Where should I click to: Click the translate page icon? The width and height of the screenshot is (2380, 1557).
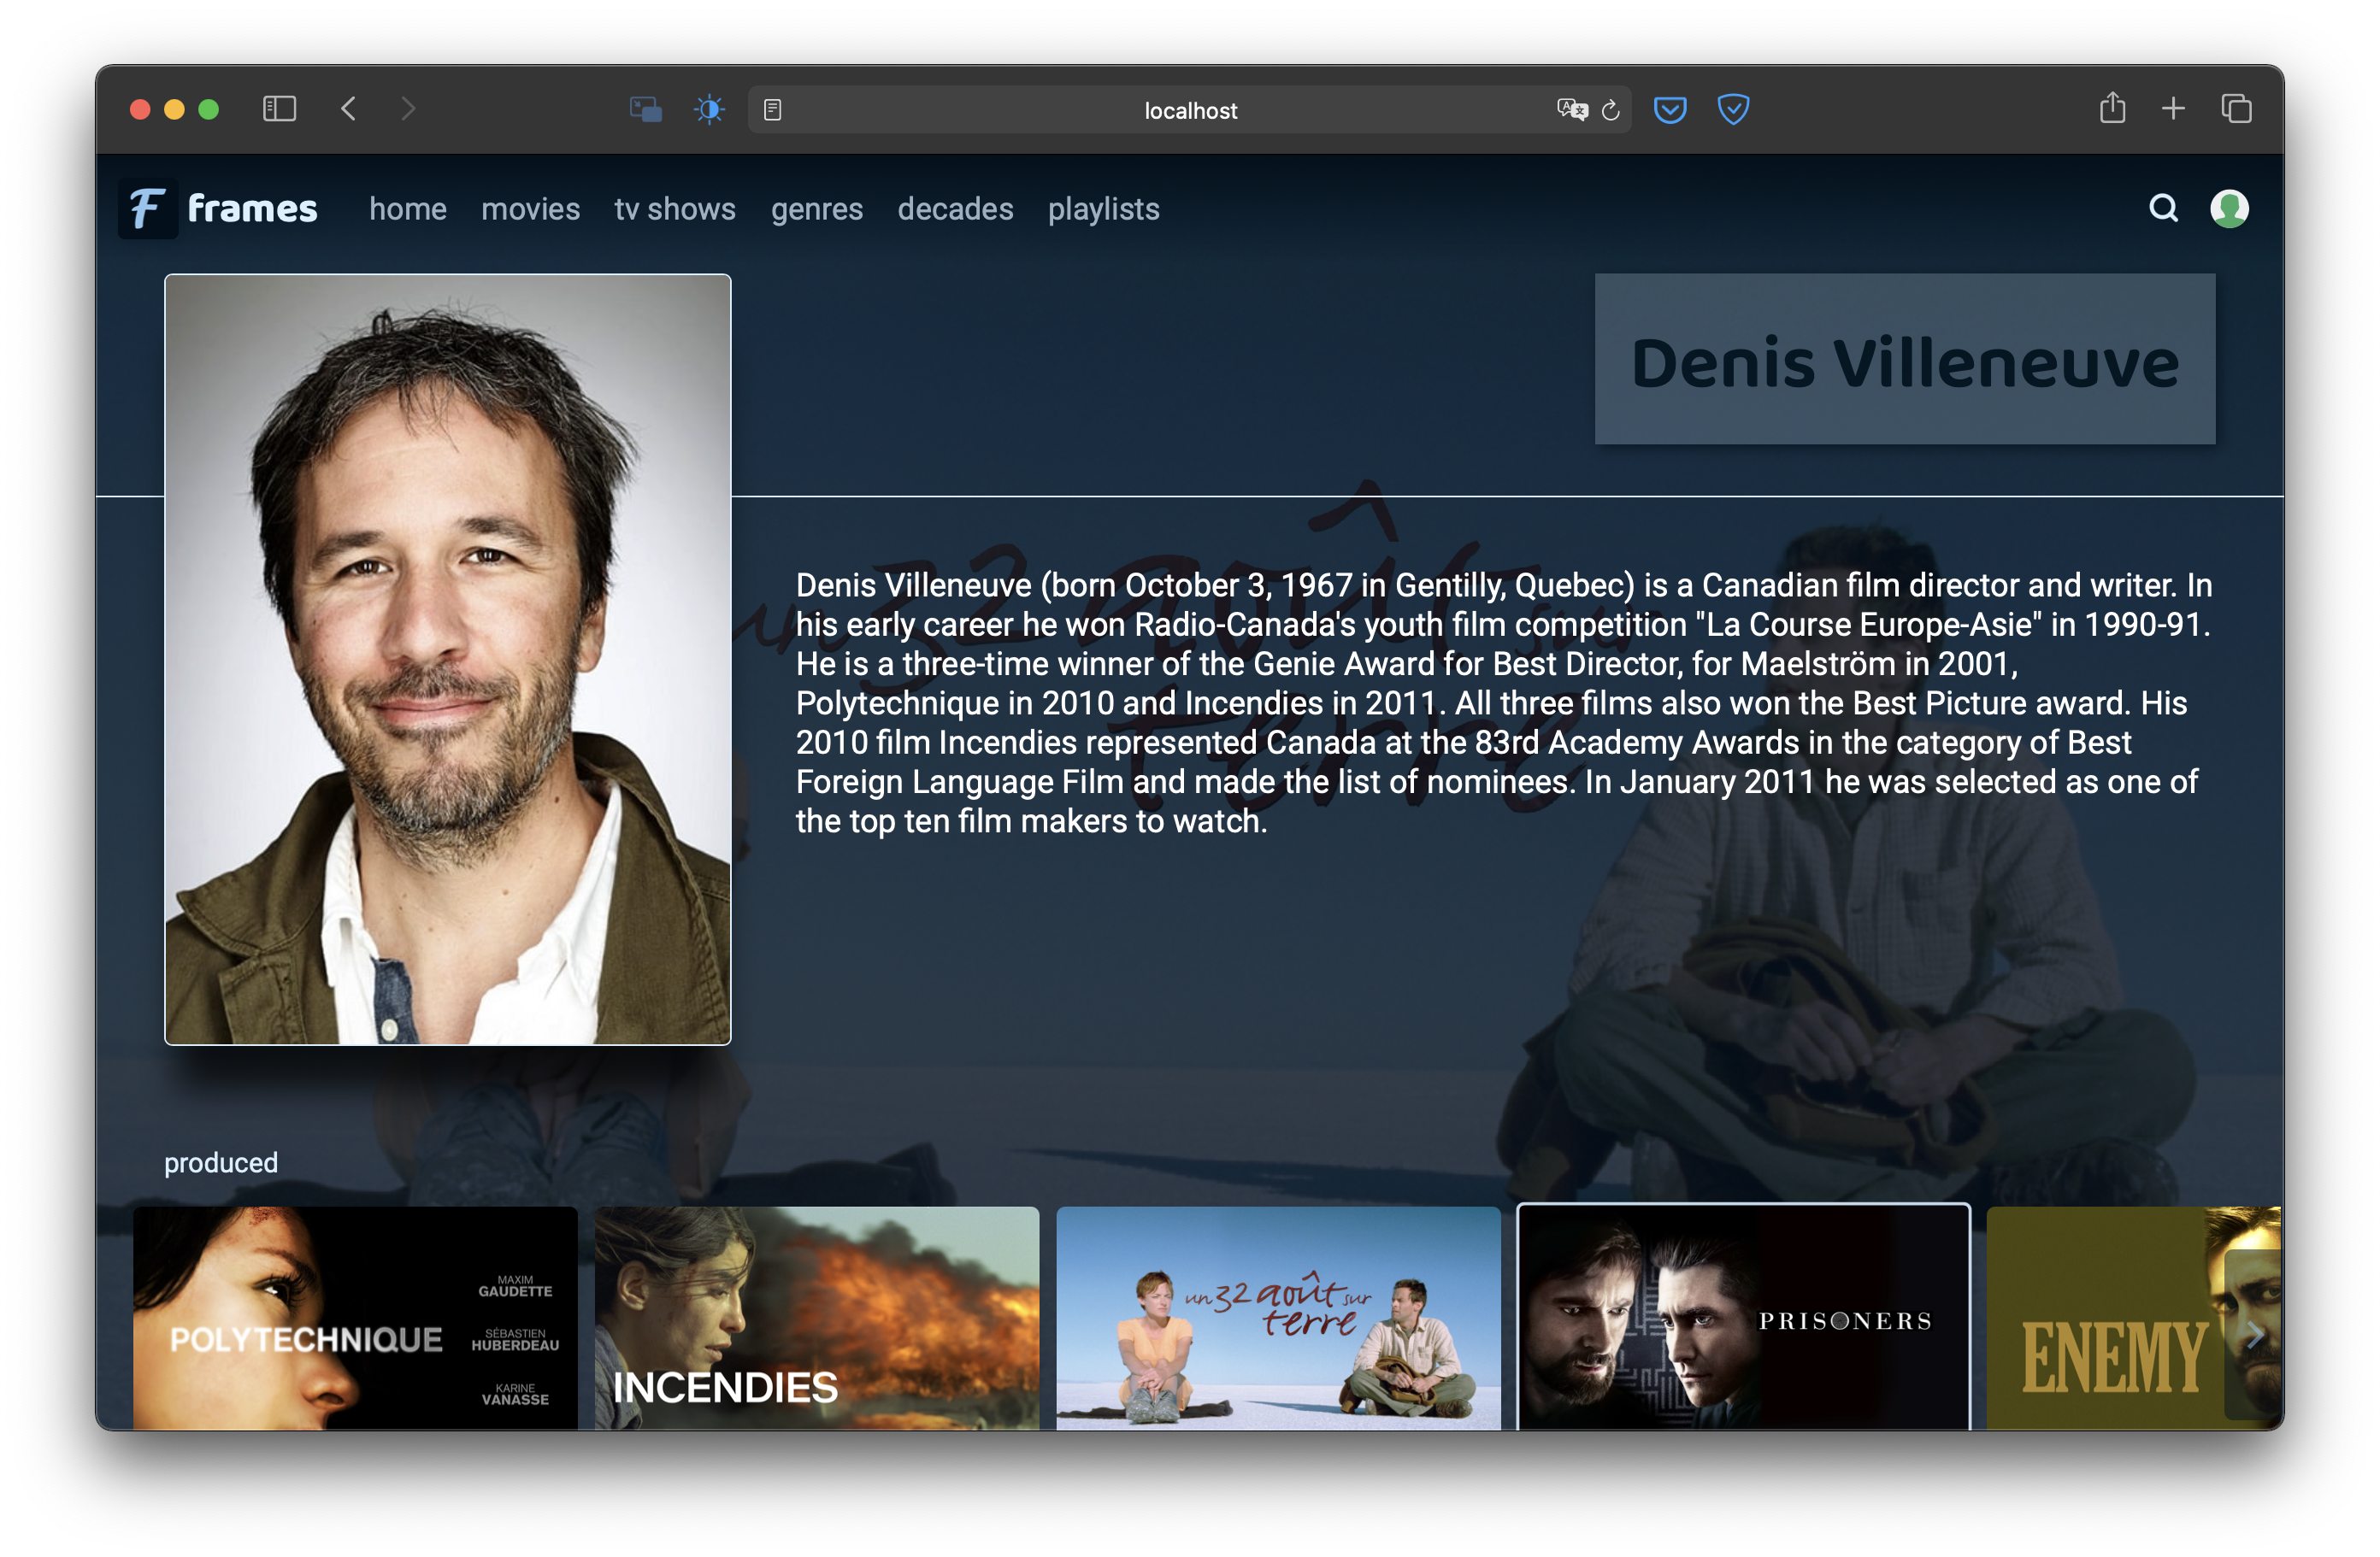point(1571,110)
